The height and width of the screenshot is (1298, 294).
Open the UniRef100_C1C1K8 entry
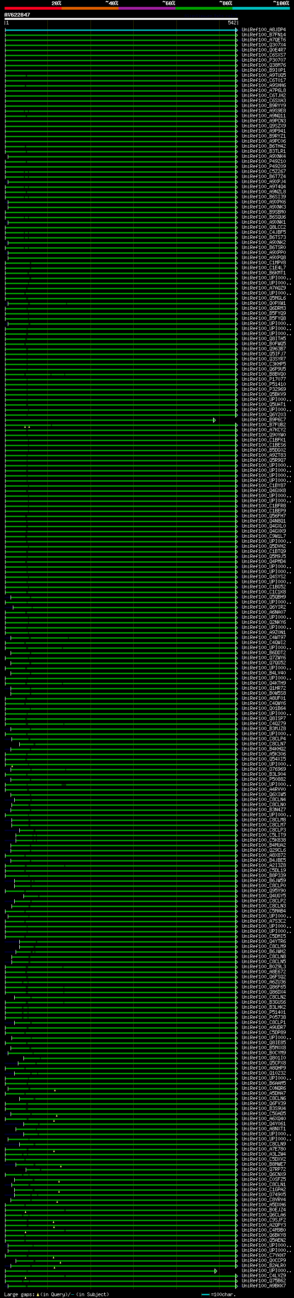coord(264,592)
